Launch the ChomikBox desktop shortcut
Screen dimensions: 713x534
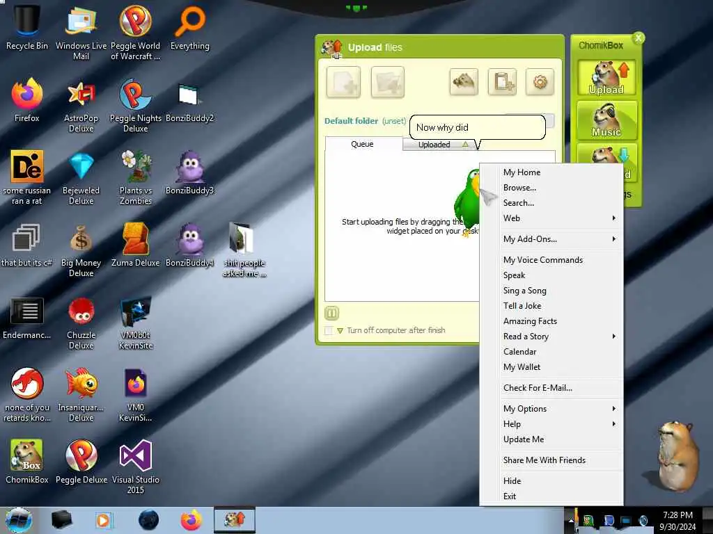[x=27, y=462]
